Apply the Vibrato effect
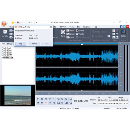The height and width of the screenshot is (130, 130). click(80, 34)
